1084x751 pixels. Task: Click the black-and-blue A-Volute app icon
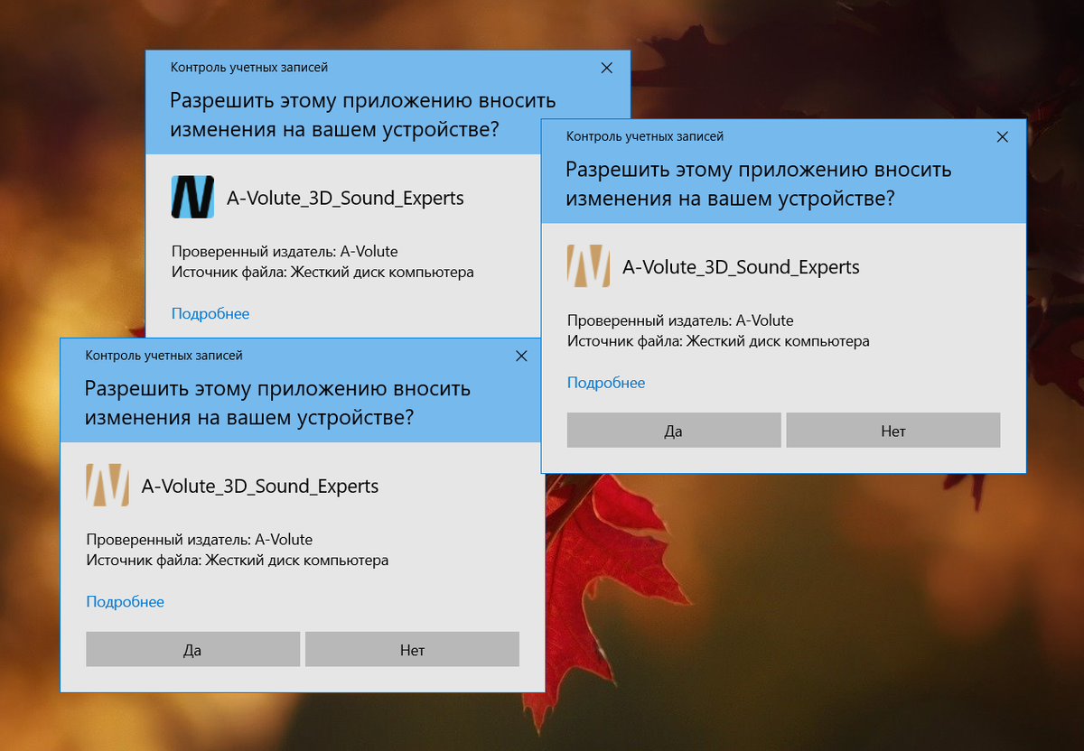pyautogui.click(x=192, y=197)
